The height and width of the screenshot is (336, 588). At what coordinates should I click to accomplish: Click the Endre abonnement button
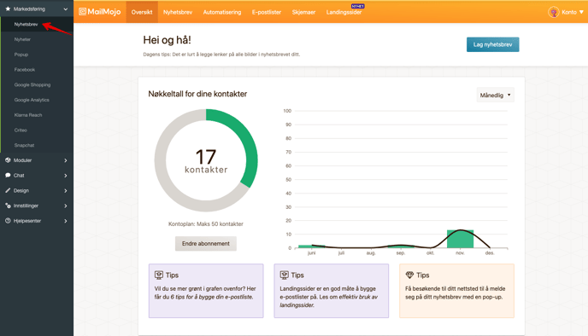206,244
